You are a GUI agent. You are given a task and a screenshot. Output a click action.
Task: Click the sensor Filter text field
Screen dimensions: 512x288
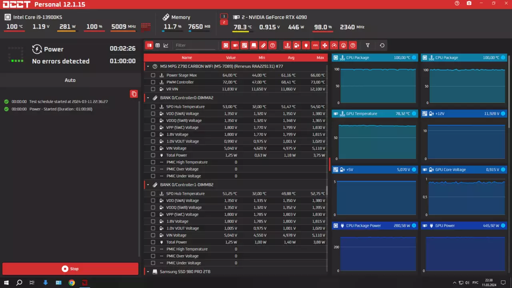[195, 45]
